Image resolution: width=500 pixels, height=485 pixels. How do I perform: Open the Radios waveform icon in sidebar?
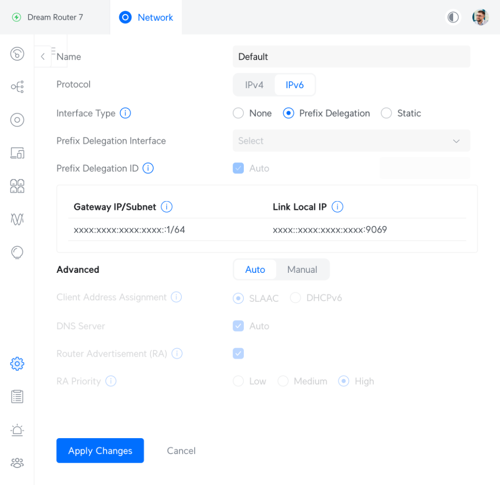[x=17, y=219]
